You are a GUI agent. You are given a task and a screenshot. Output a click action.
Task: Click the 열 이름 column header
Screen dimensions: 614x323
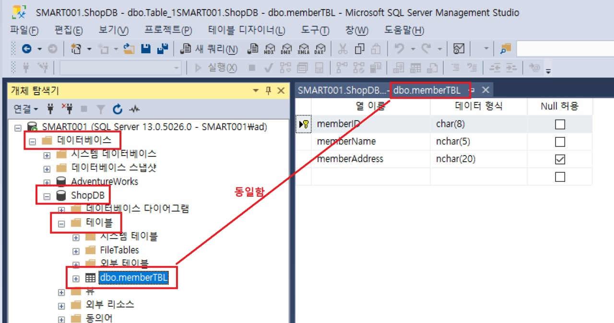(370, 106)
